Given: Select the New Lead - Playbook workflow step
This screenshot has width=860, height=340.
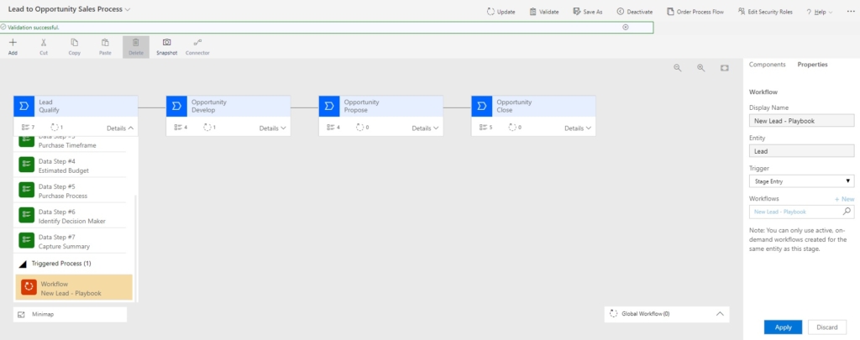Looking at the screenshot, I should (x=74, y=287).
